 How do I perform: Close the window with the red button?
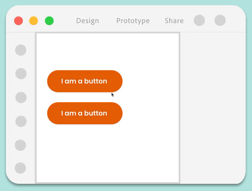click(19, 21)
